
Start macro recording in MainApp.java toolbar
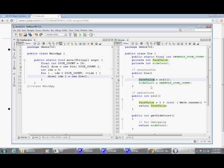(x=88, y=43)
